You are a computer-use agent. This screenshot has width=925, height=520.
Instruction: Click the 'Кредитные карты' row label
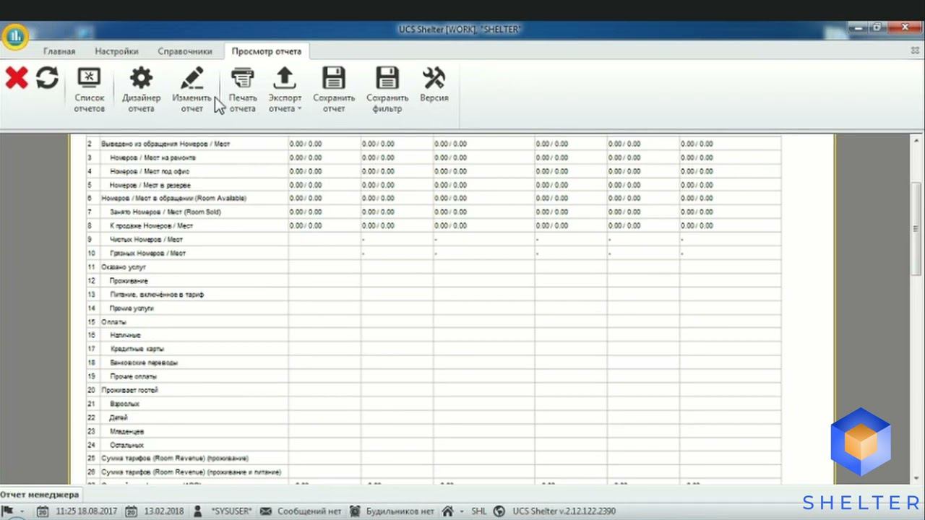(x=137, y=349)
